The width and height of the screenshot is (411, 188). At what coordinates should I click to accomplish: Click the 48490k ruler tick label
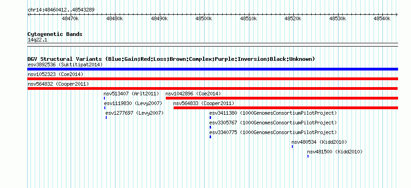(x=159, y=19)
